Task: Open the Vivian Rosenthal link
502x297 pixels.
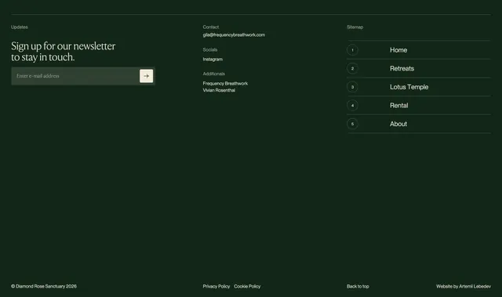Action: click(x=219, y=90)
